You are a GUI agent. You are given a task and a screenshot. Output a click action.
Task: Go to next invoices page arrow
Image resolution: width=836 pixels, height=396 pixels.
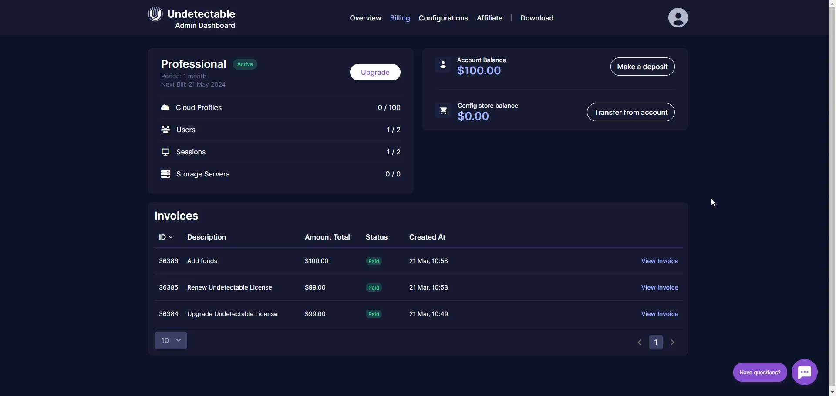point(673,342)
